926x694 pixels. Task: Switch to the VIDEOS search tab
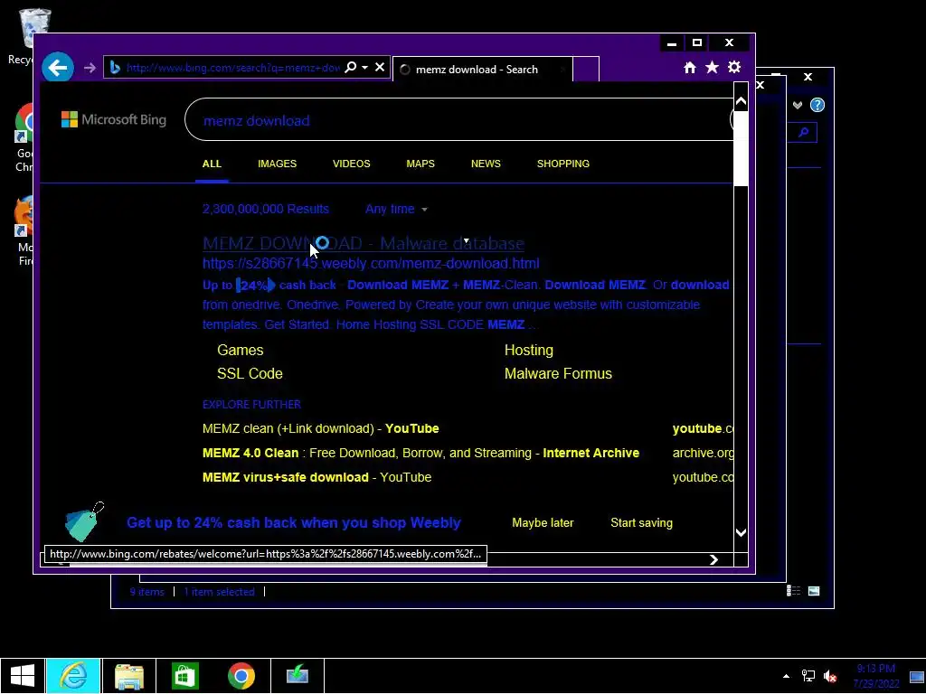352,164
